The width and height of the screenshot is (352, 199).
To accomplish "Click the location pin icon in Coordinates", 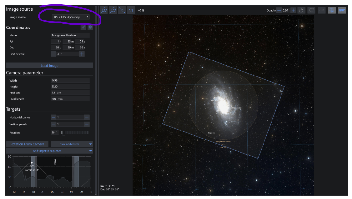I will 90,27.
